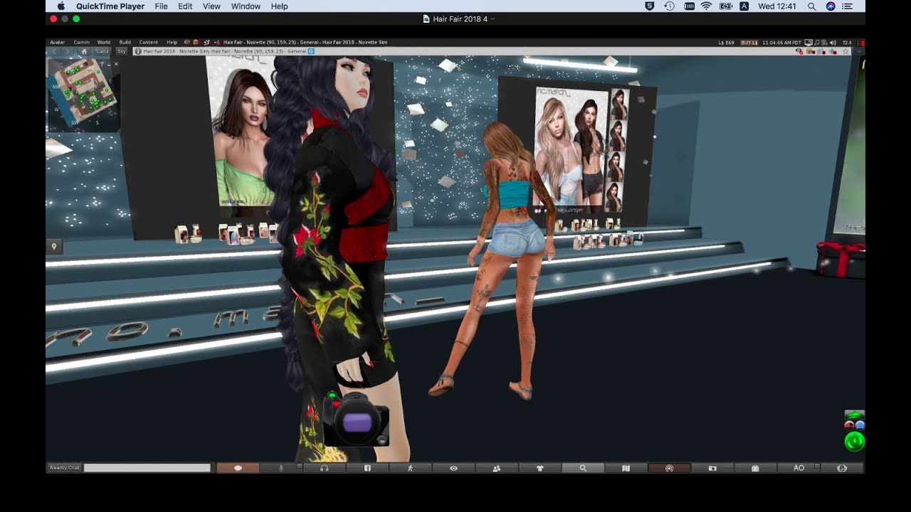Open the magnifier Search toolbar button
Screen dimensions: 911x512
tap(583, 468)
